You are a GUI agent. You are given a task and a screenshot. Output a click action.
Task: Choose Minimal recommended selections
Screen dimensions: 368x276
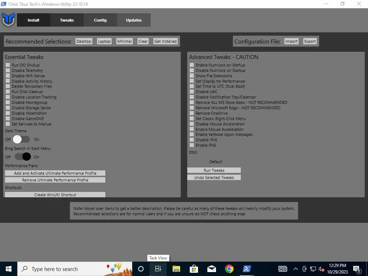point(124,41)
